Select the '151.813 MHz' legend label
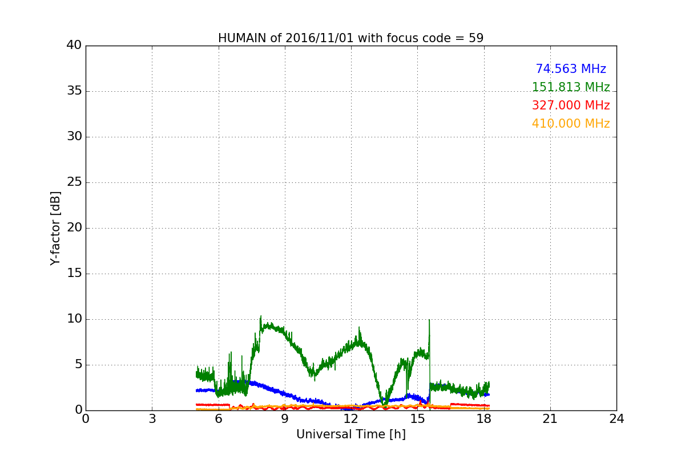This screenshot has width=685, height=456. click(x=571, y=87)
